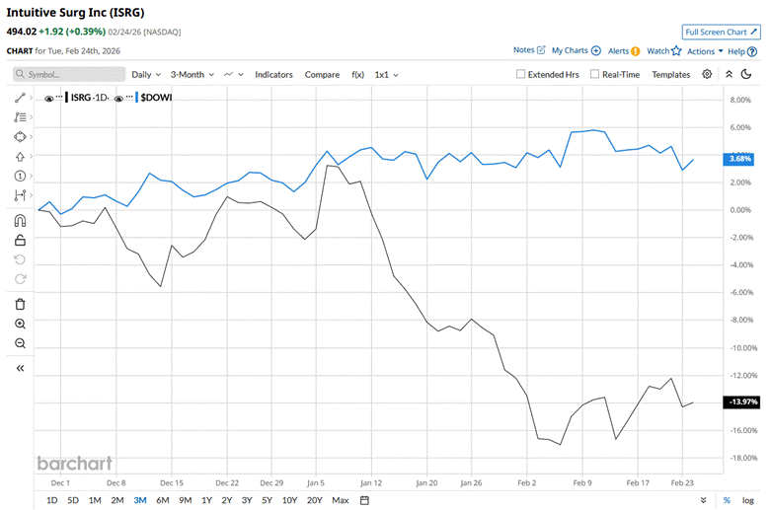
Task: Select the 3Y range tab
Action: click(x=247, y=500)
